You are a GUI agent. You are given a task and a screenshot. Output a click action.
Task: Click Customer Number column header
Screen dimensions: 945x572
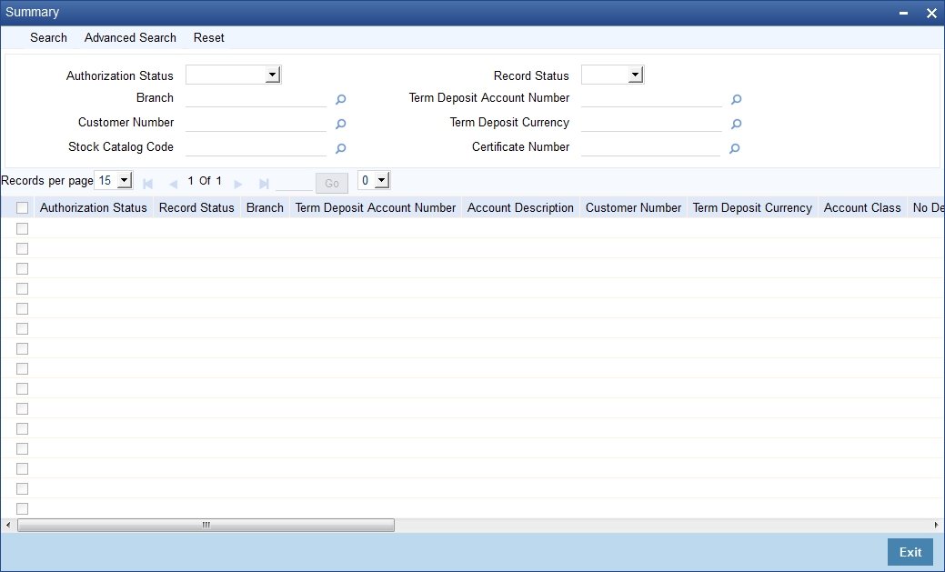633,208
